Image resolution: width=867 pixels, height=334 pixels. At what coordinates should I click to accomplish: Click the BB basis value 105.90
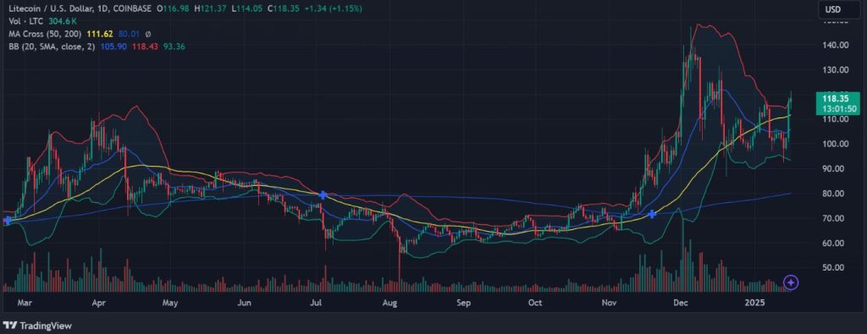(113, 47)
